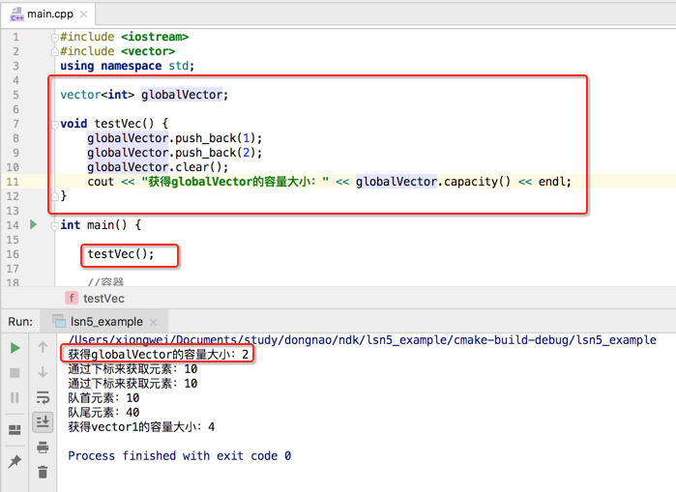Toggle Scroll to End of output icon
Screen dimensions: 676x492
tap(43, 421)
